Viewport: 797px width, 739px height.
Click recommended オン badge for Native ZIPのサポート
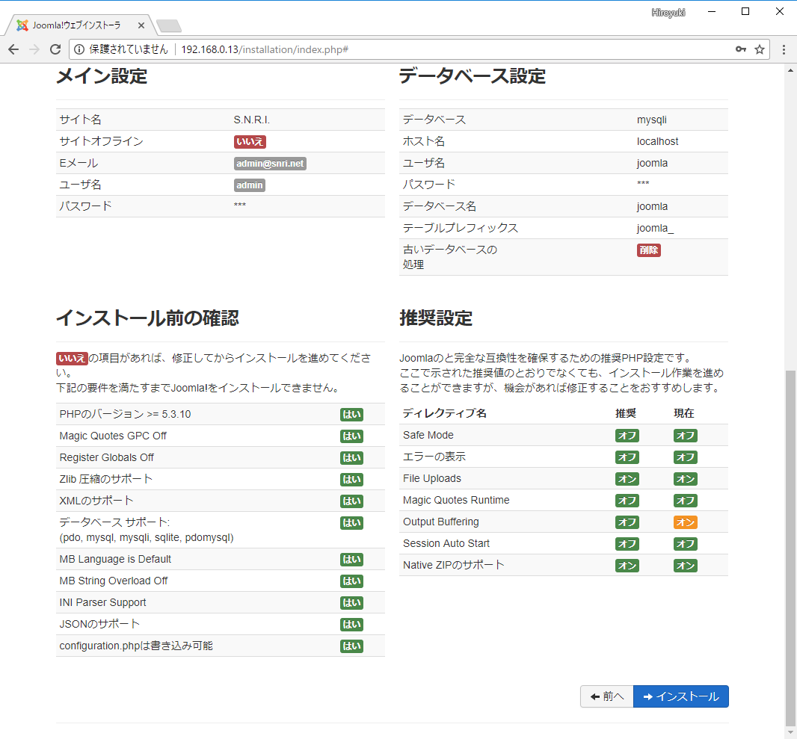tap(627, 566)
